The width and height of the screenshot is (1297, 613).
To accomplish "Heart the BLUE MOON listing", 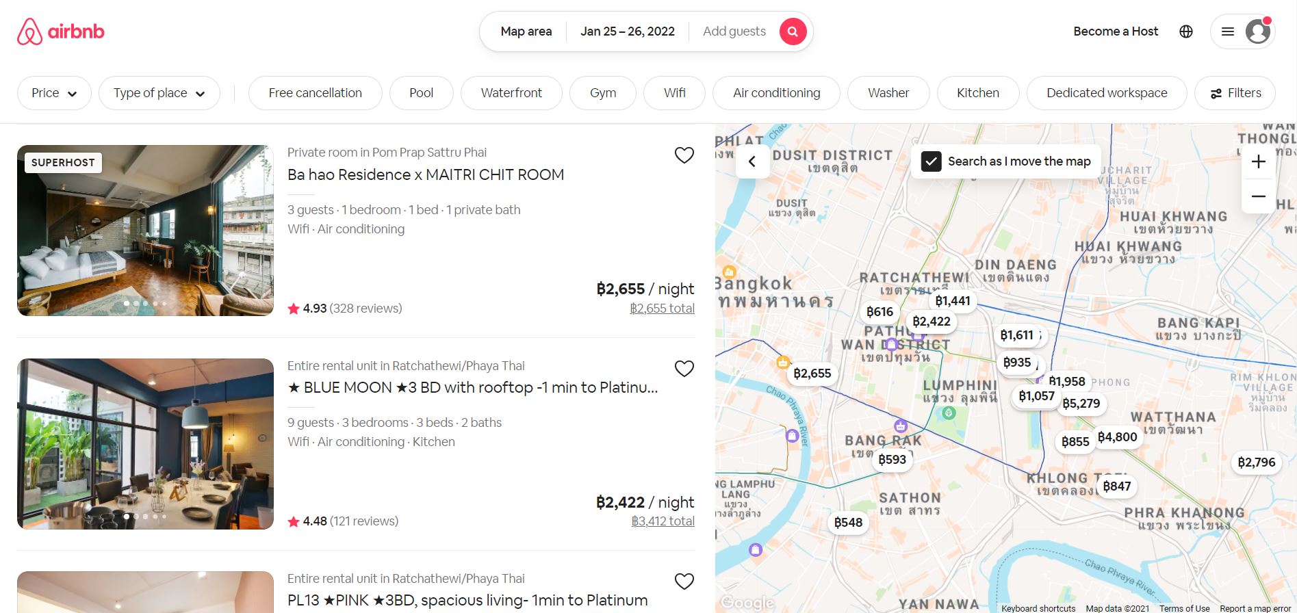I will 684,369.
